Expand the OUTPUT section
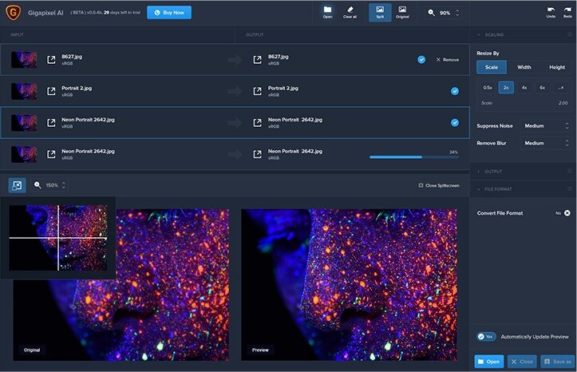The height and width of the screenshot is (372, 577). pyautogui.click(x=479, y=172)
